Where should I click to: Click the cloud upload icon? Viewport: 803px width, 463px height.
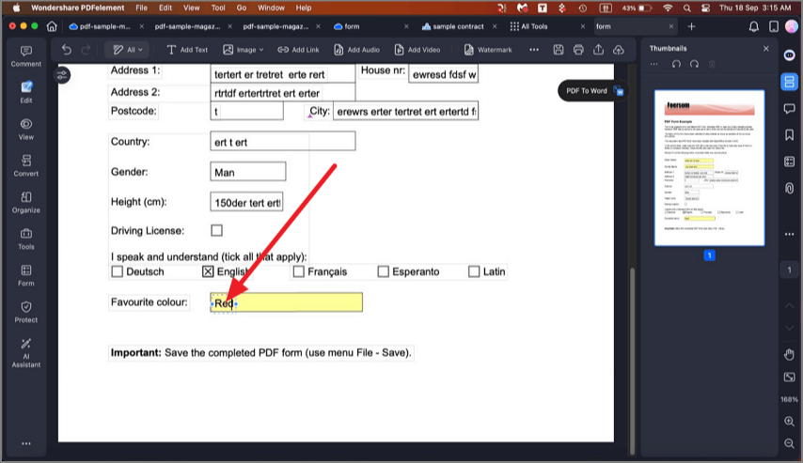tap(619, 50)
